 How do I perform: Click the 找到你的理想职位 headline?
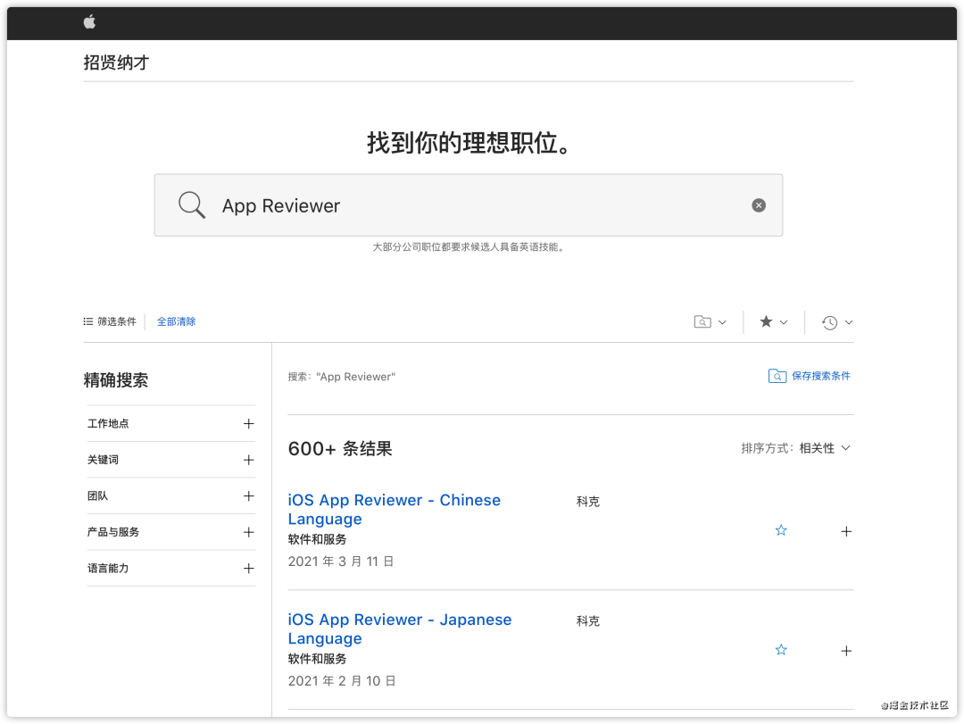pos(469,143)
